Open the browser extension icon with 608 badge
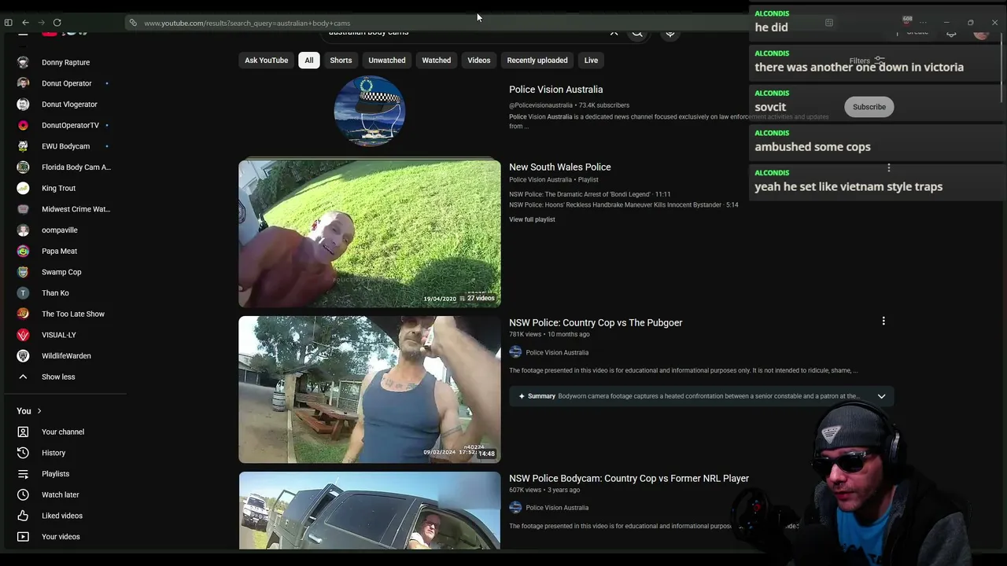 907,22
